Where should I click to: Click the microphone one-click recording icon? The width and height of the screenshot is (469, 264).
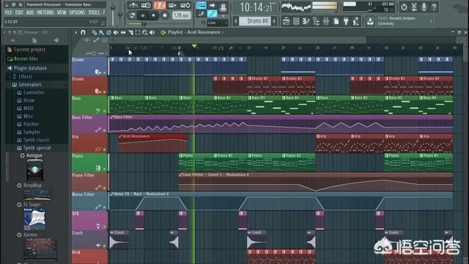[424, 7]
